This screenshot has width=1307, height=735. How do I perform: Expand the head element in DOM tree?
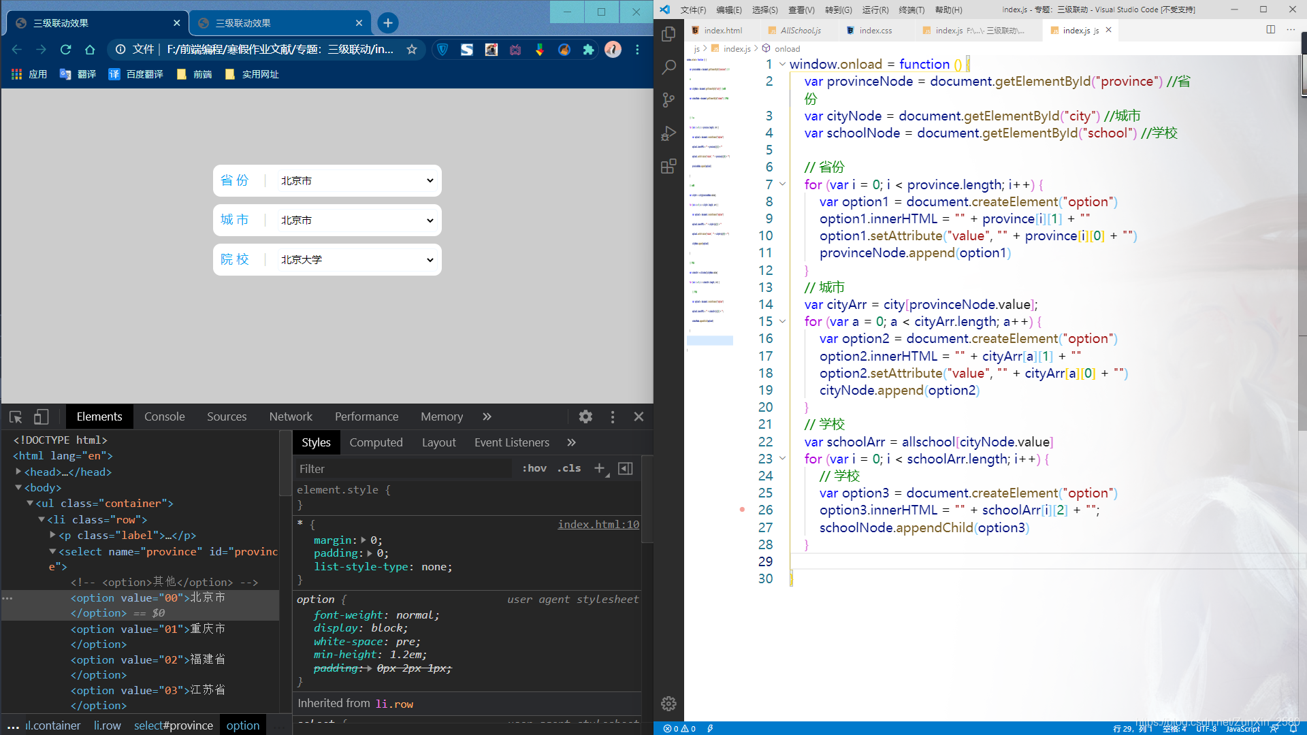[x=18, y=472]
